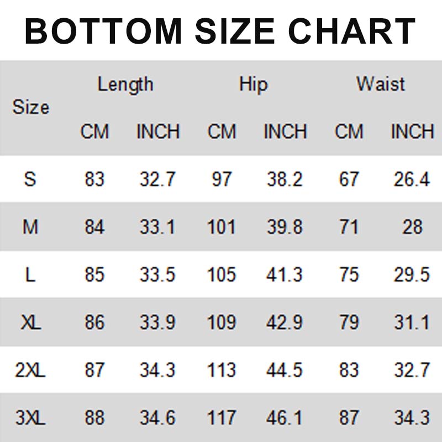Click the Waist column header
This screenshot has height=442, width=442.
380,85
